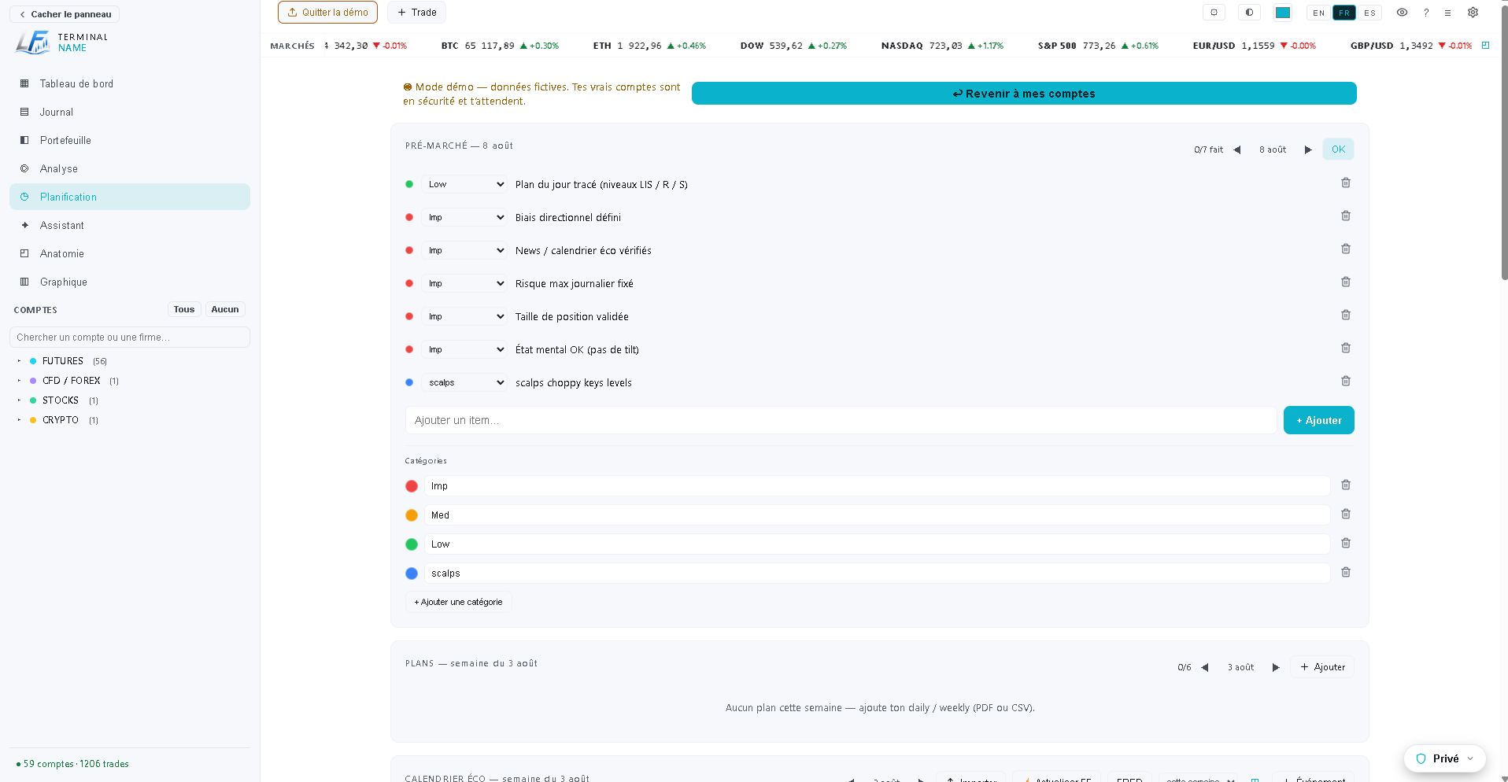1508x782 pixels.
Task: Go to Portefeuille section
Action: tap(130, 140)
